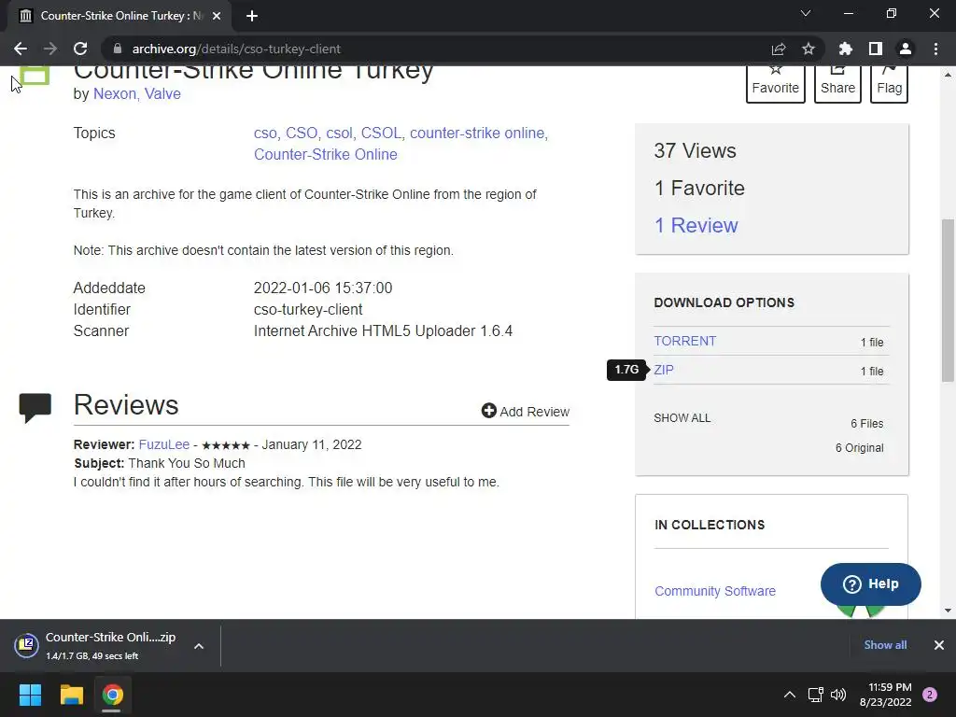Download the ZIP file
Image resolution: width=956 pixels, height=717 pixels.
(664, 370)
